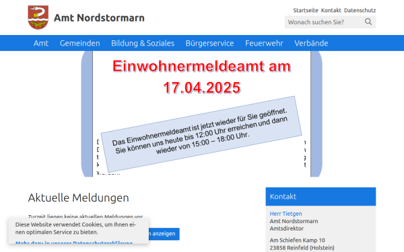Open the Datenschutz link
Viewport: 404px width, 252px height.
click(x=360, y=10)
